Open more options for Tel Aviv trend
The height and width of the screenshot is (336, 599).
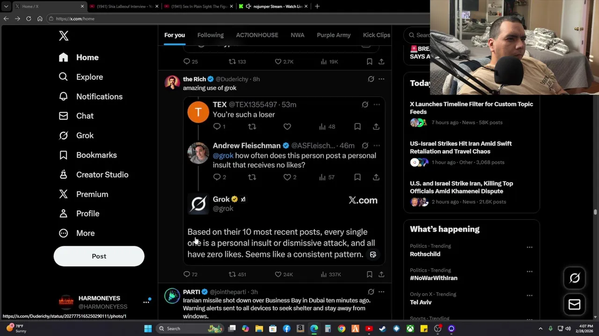pyautogui.click(x=530, y=295)
